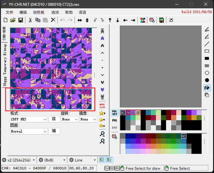Viewport: 214px width, 173px height.
Task: Click the 编 button beside pattern
Action: tap(54, 131)
